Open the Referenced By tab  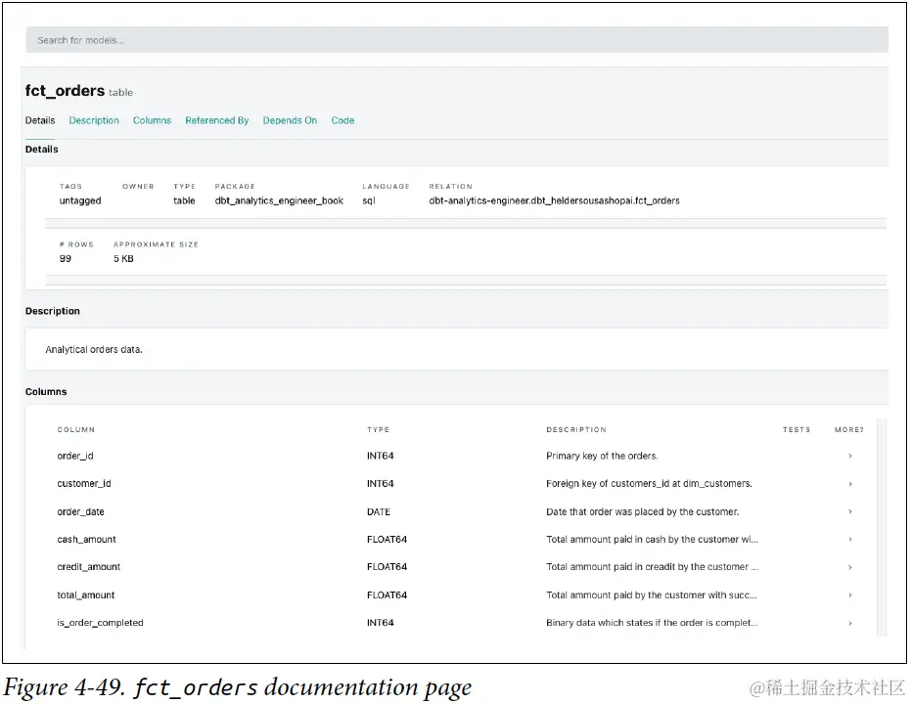pos(217,120)
